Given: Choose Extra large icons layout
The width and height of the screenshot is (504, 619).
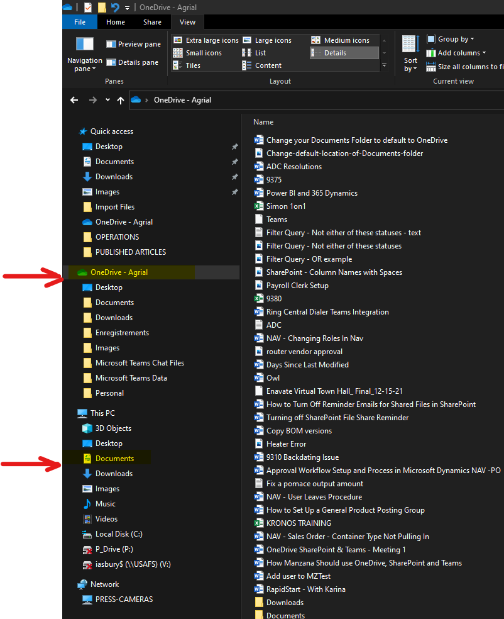Looking at the screenshot, I should point(206,40).
